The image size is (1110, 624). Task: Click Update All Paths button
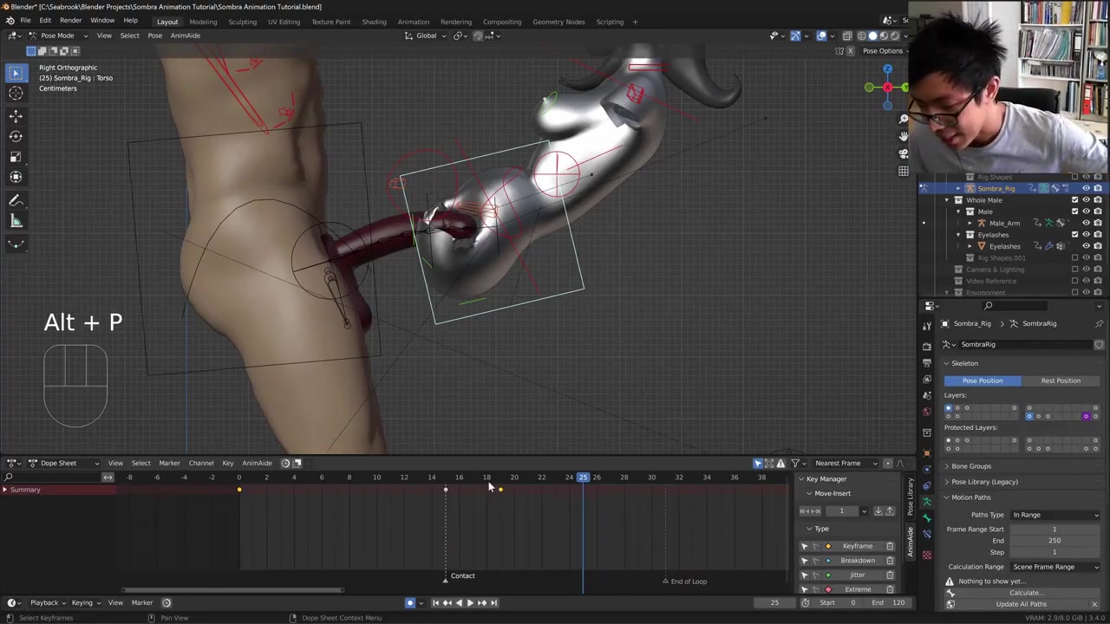[1021, 604]
